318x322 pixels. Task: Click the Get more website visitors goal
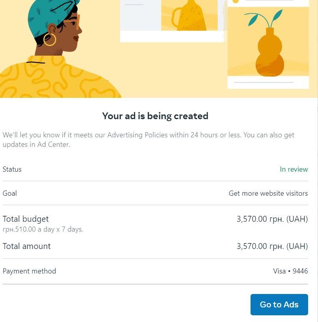point(268,193)
